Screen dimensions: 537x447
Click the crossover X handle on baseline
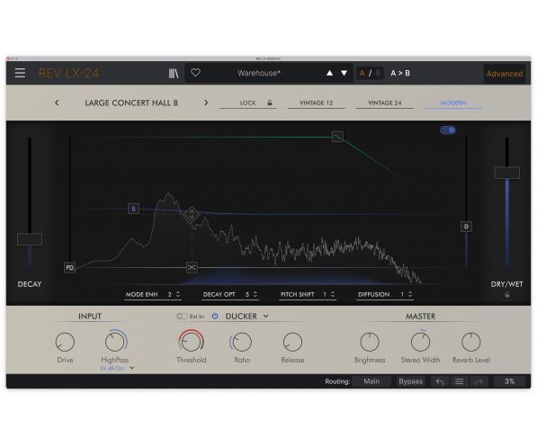192,267
